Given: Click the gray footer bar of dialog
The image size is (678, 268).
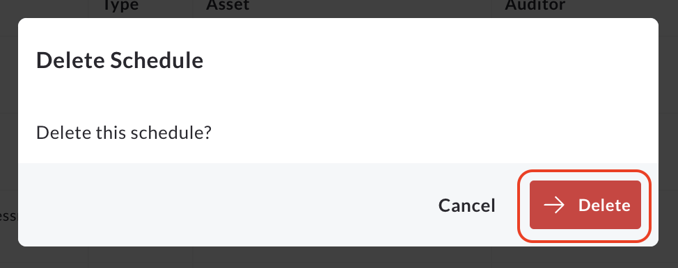Looking at the screenshot, I should pos(338,205).
